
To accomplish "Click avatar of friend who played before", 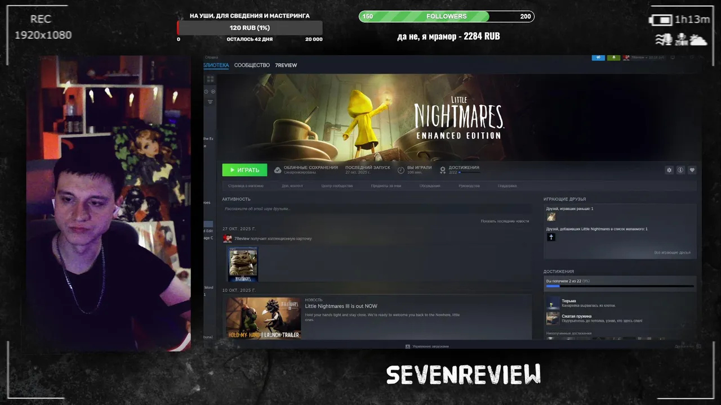I will [x=551, y=217].
